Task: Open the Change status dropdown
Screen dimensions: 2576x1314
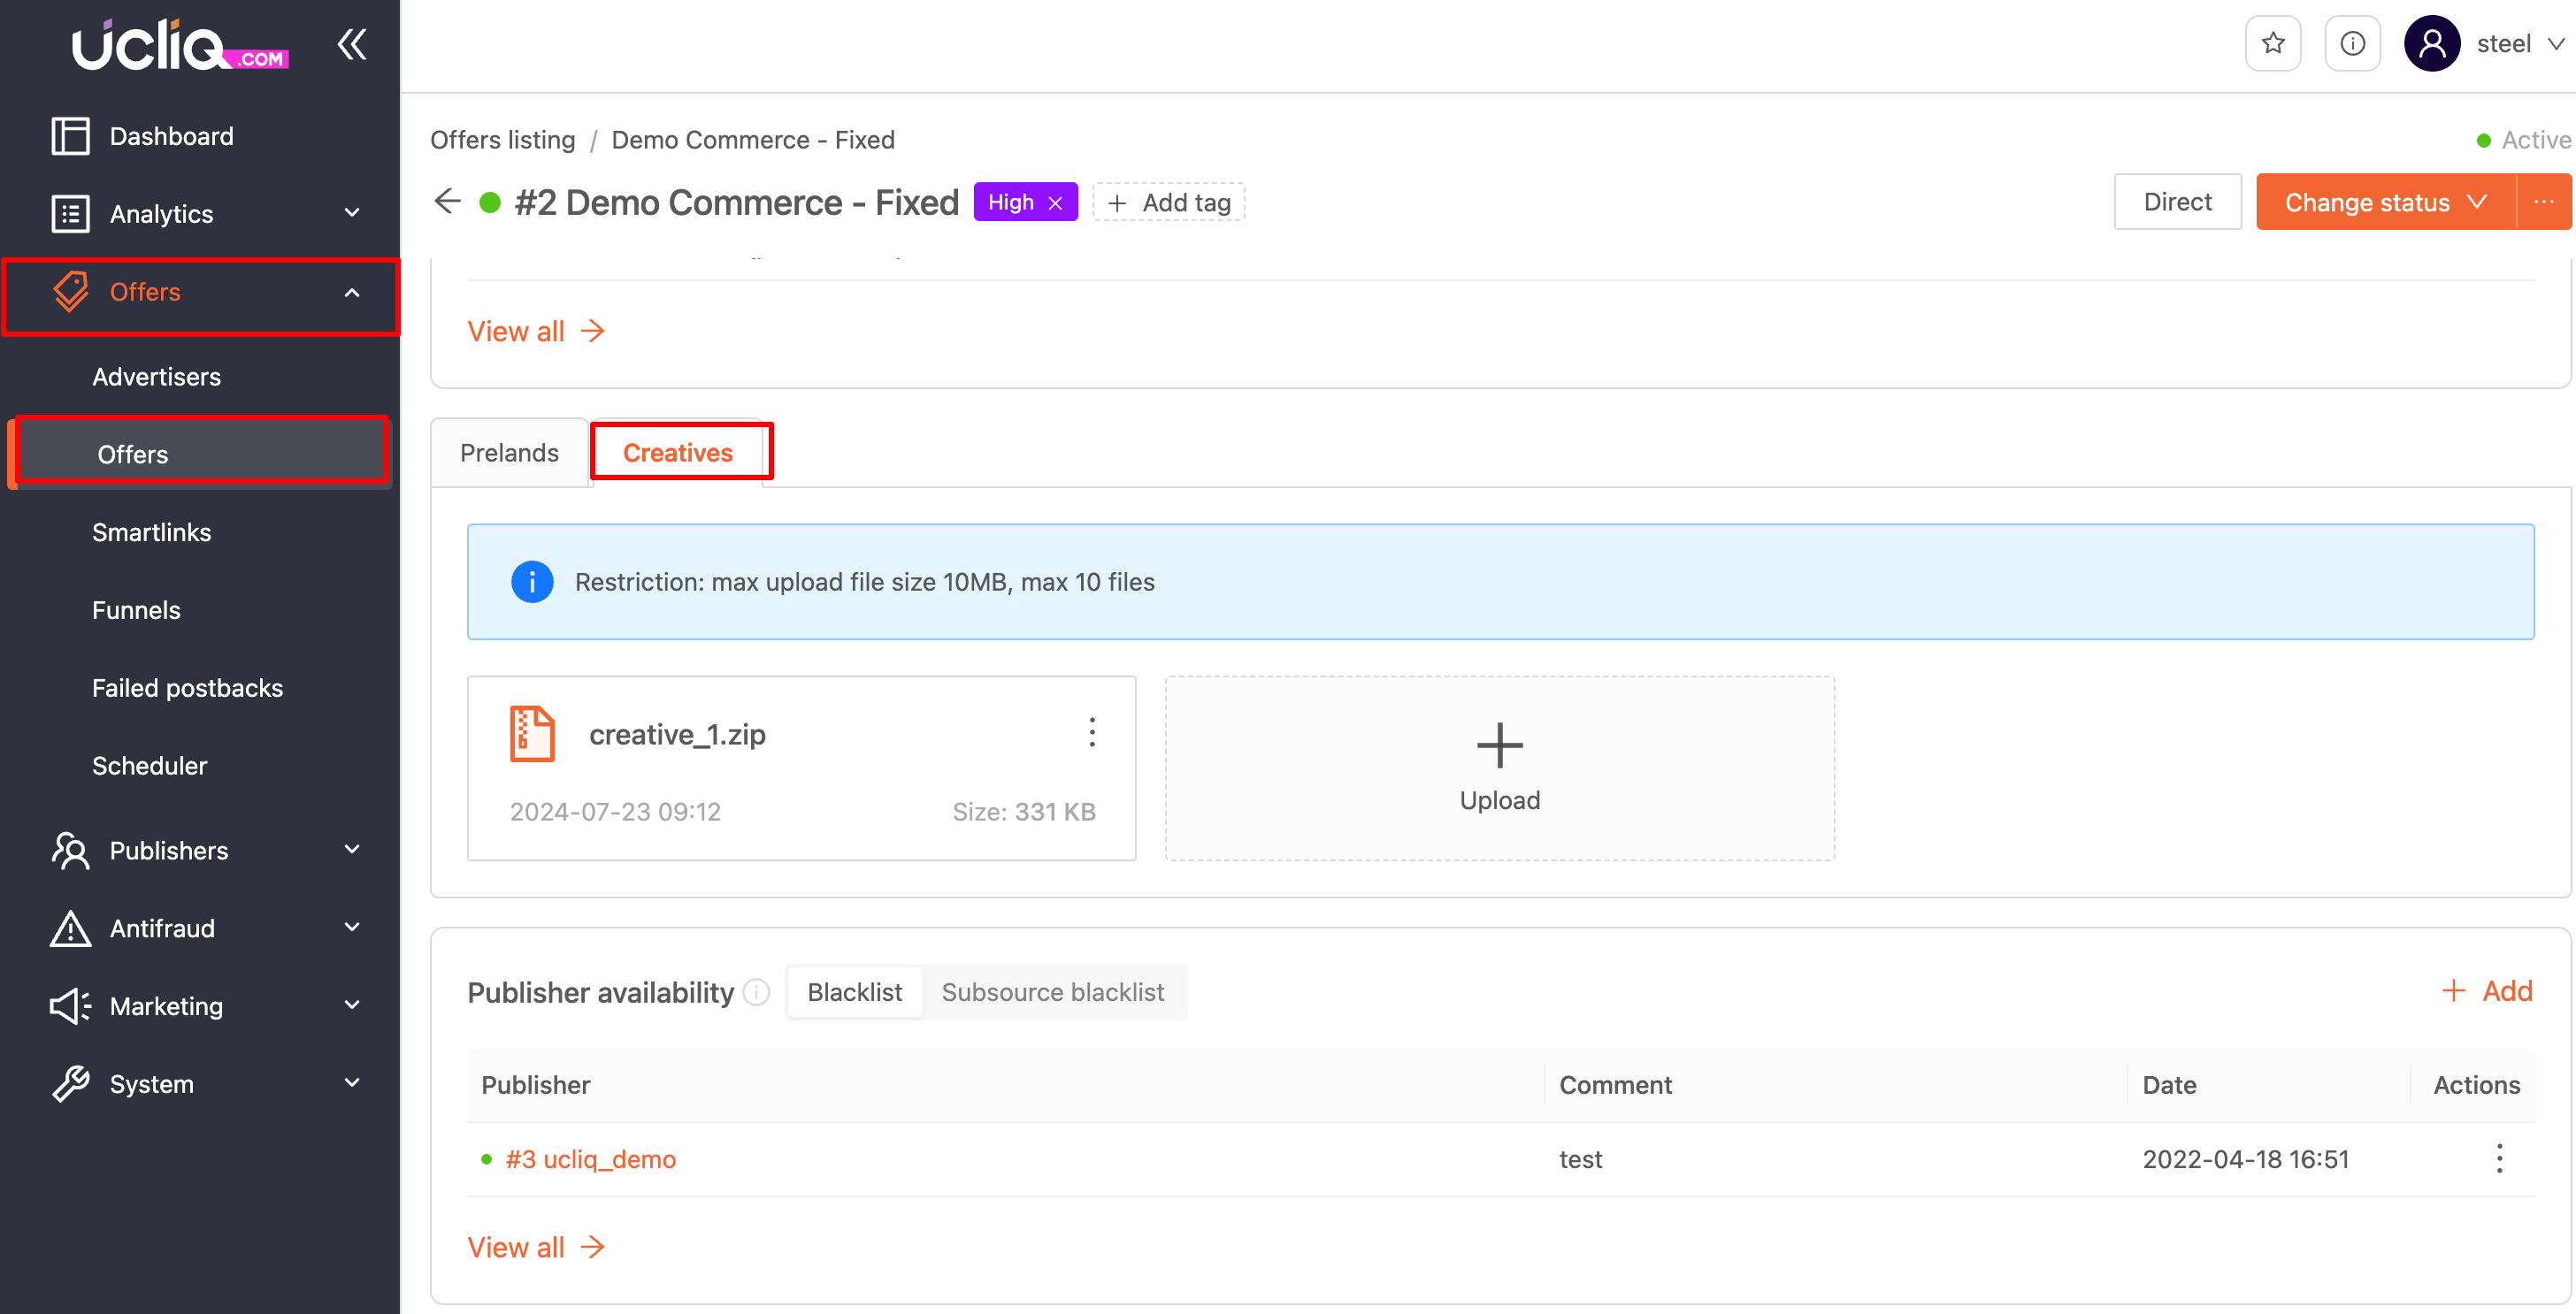Action: tap(2385, 202)
